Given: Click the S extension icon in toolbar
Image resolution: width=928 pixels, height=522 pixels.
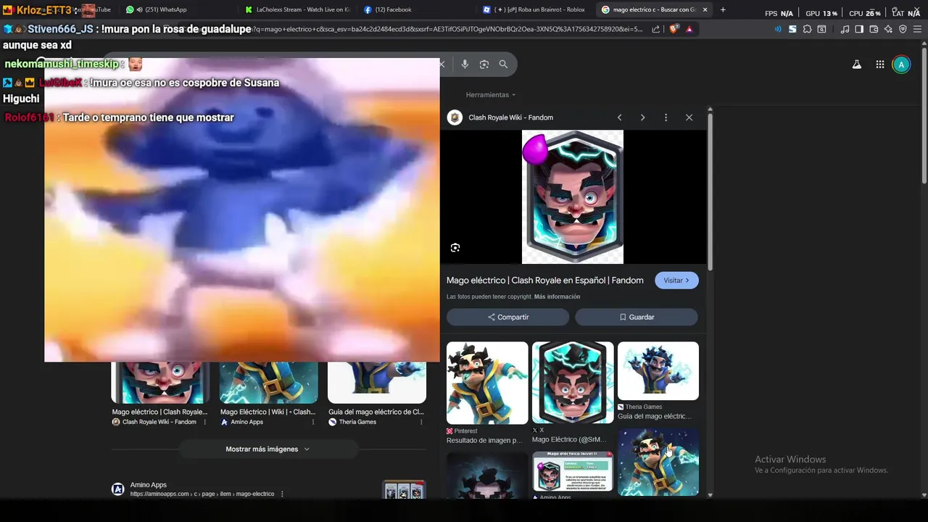Looking at the screenshot, I should coord(792,29).
